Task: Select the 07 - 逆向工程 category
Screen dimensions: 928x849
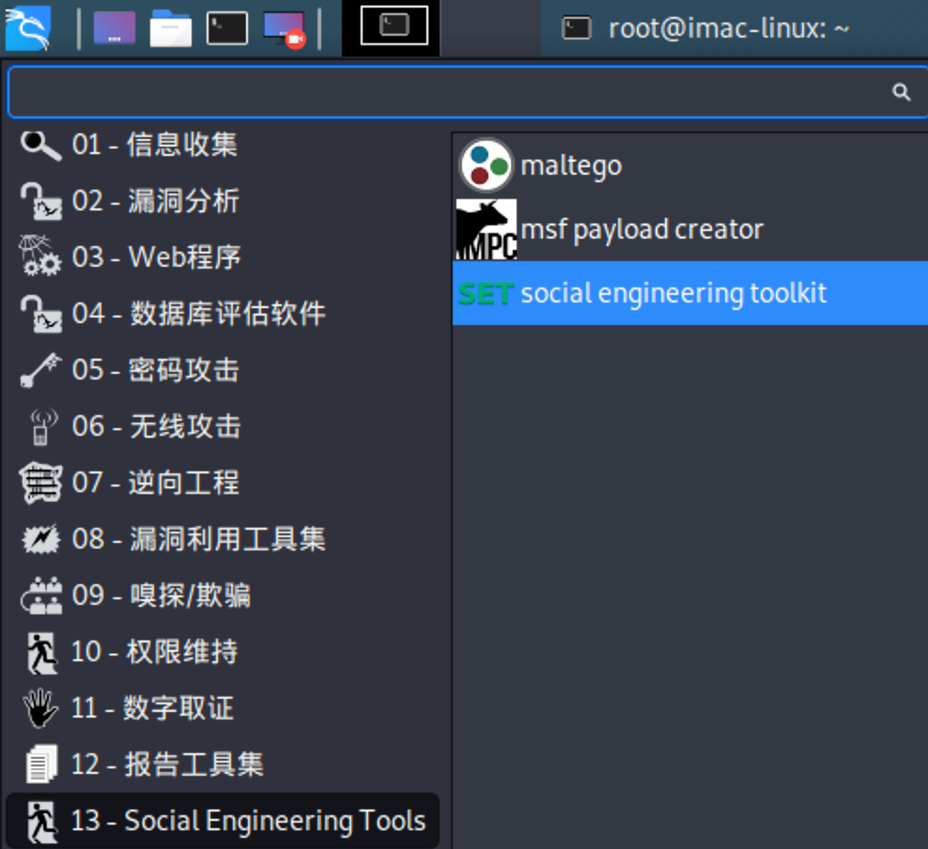Action: pyautogui.click(x=224, y=483)
